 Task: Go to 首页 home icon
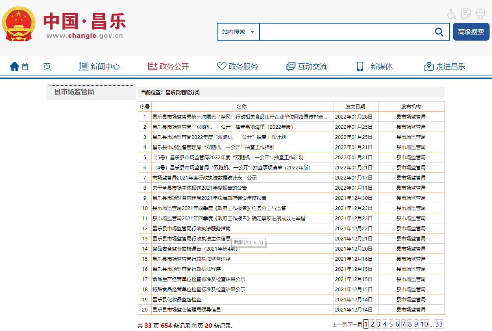point(15,67)
